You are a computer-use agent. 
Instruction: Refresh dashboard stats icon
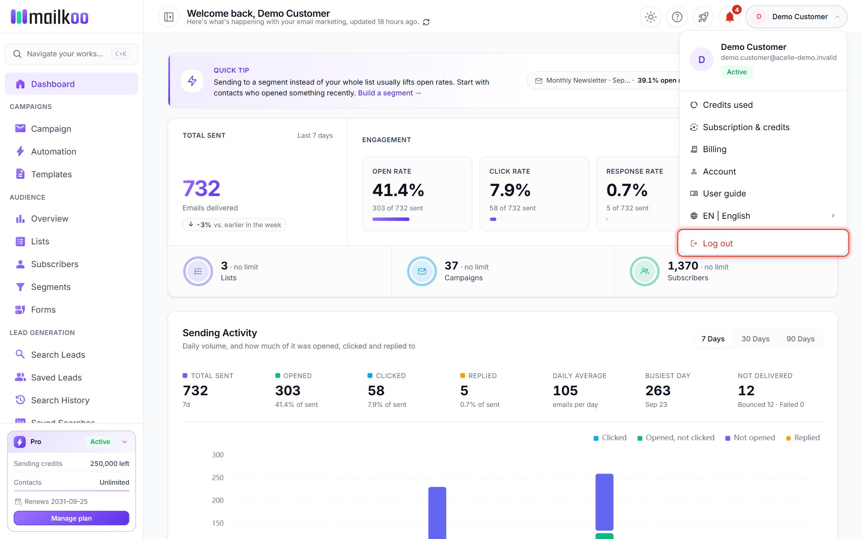[426, 22]
